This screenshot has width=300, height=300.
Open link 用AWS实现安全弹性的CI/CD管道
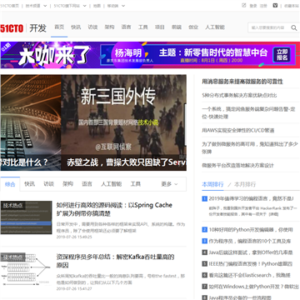(x=238, y=130)
